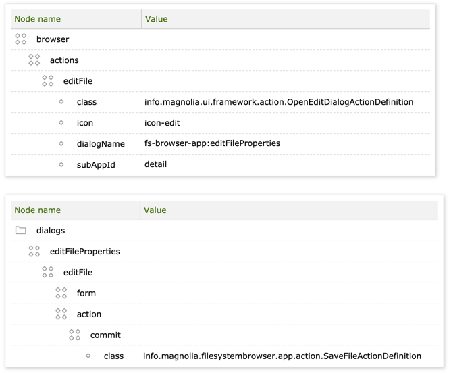
Task: Select the dialogs folder row
Action: pyautogui.click(x=51, y=231)
